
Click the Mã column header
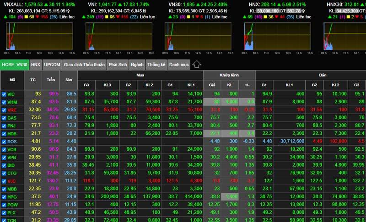point(12,79)
